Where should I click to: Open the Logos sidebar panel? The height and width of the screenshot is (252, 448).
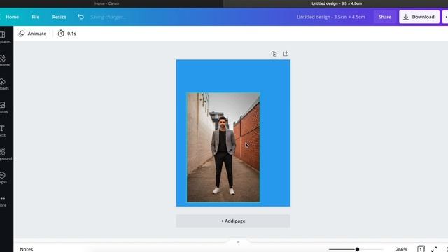pyautogui.click(x=3, y=178)
